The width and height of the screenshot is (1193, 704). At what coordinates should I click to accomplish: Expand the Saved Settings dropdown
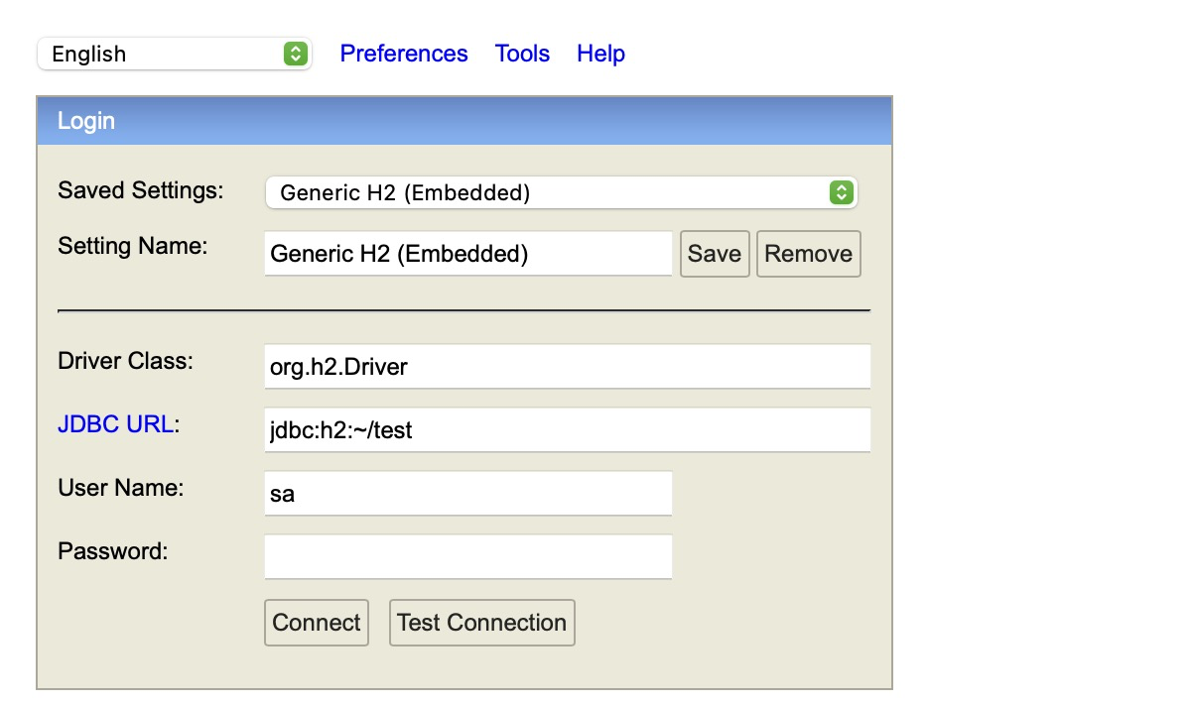tap(562, 192)
